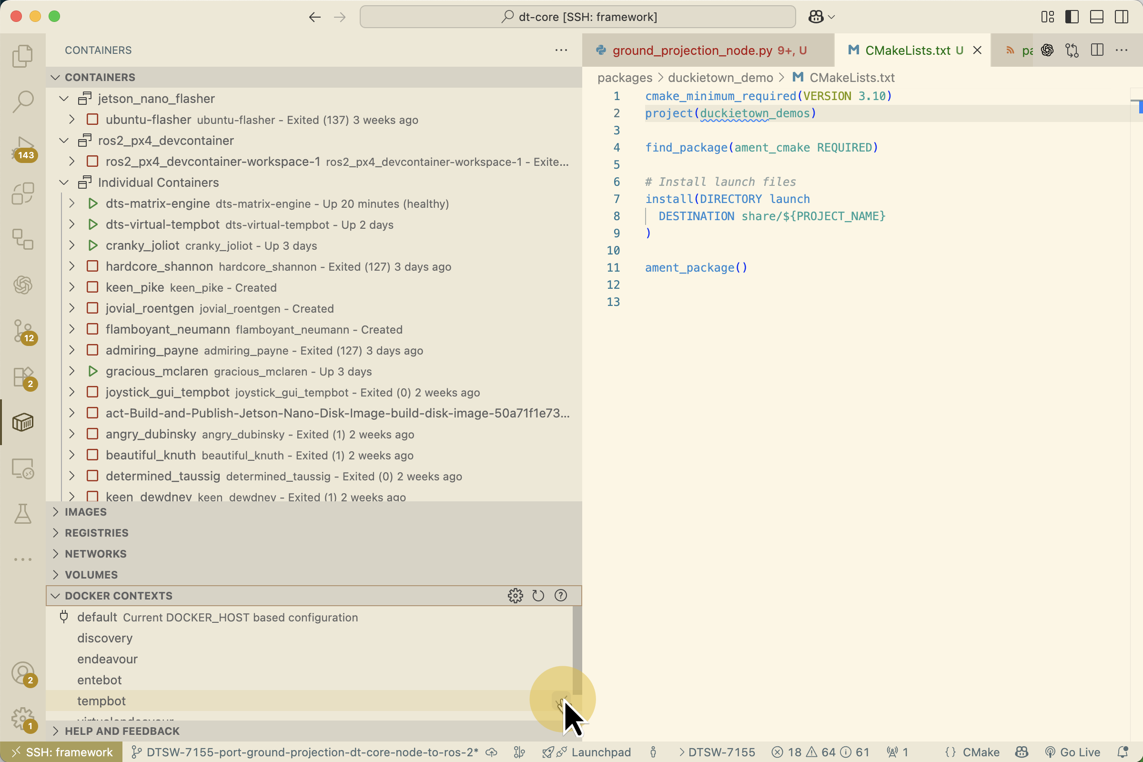
Task: Collapse the jetson_nano_flasher group
Action: coord(64,99)
